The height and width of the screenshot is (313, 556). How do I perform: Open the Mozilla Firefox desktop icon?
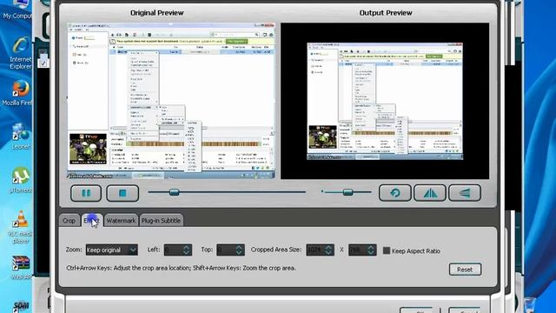click(x=17, y=93)
